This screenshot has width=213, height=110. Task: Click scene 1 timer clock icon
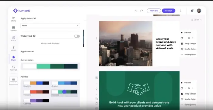click(x=182, y=38)
